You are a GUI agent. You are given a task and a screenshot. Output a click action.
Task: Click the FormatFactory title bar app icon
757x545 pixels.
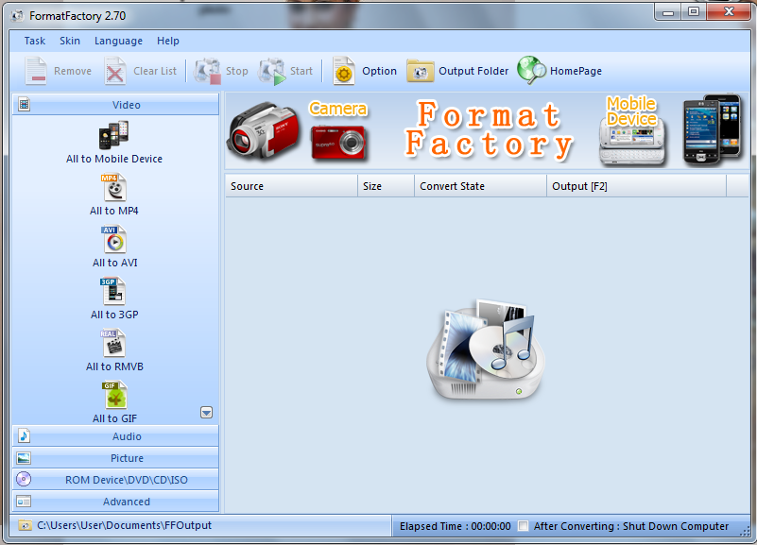17,16
